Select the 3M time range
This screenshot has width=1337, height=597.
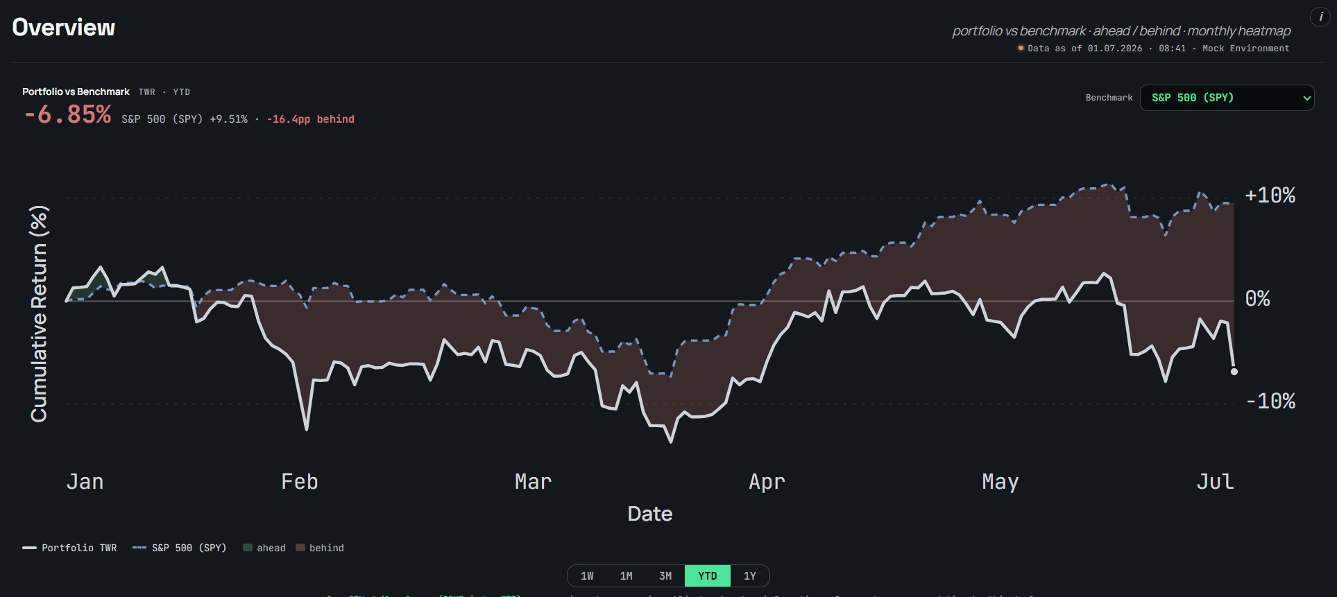[665, 576]
